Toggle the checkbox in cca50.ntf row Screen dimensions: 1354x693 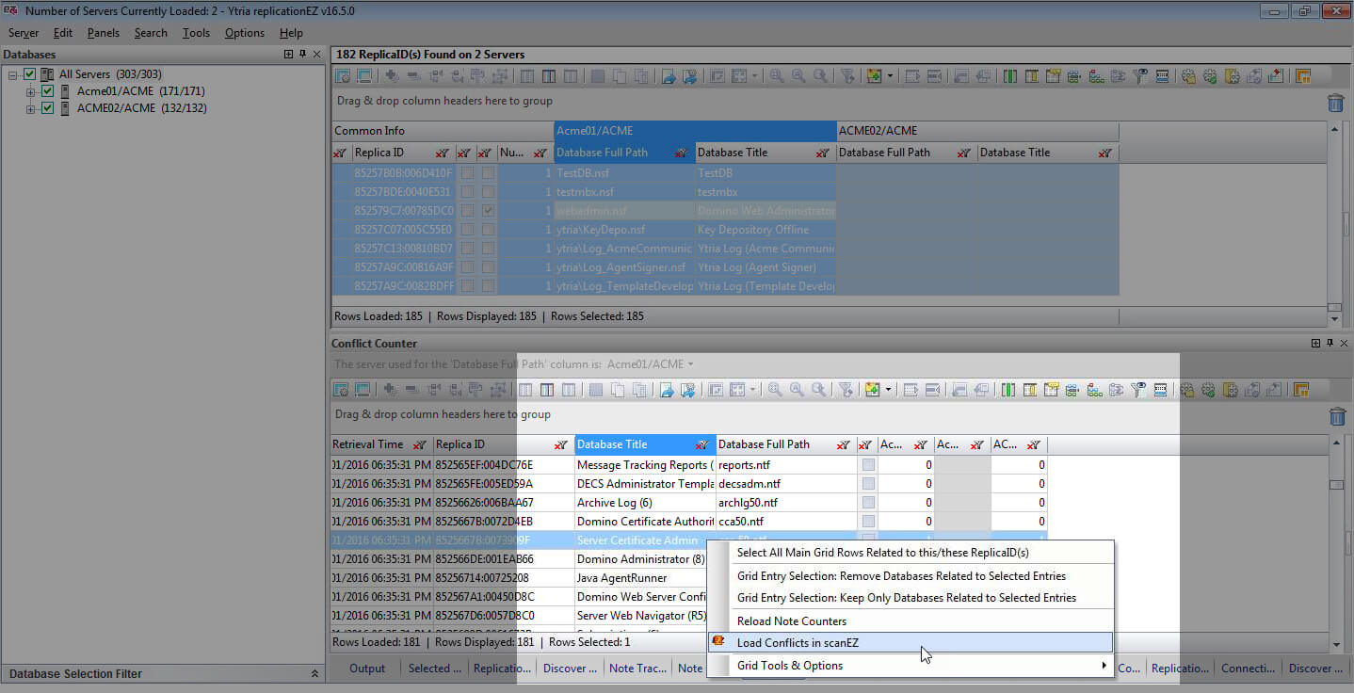[868, 522]
